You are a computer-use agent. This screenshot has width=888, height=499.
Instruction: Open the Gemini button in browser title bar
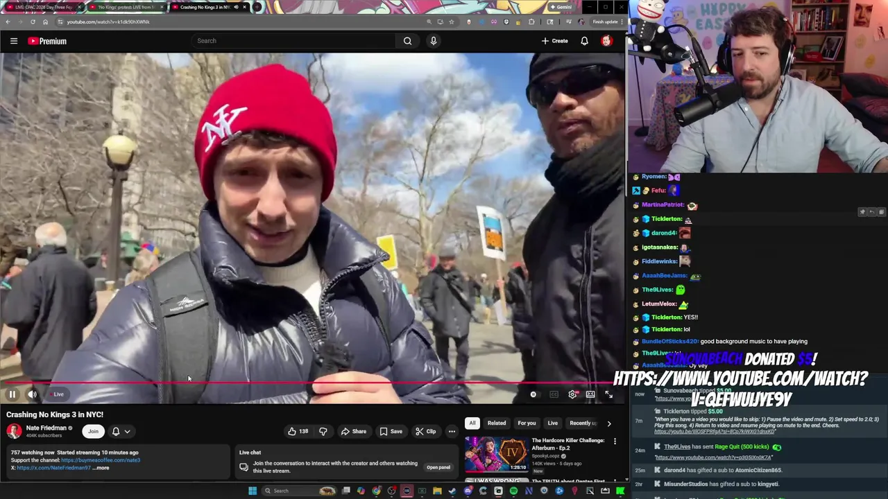coord(561,7)
